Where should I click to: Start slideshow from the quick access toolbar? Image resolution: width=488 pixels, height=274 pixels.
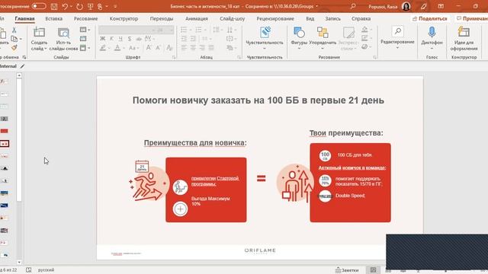pyautogui.click(x=91, y=6)
